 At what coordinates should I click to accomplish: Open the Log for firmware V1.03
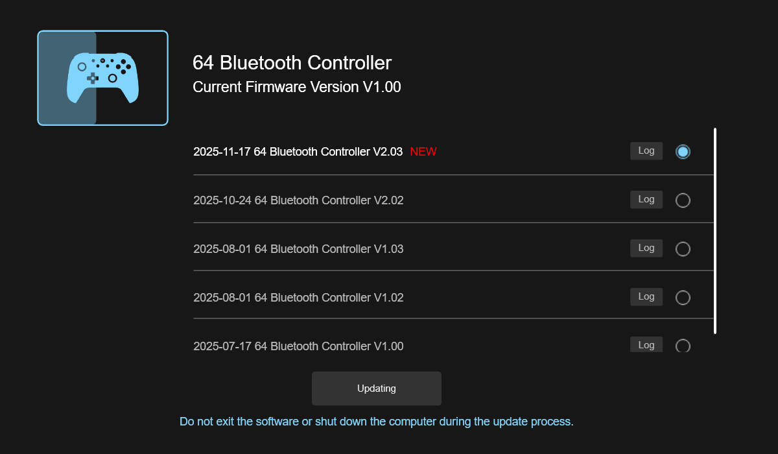point(646,248)
